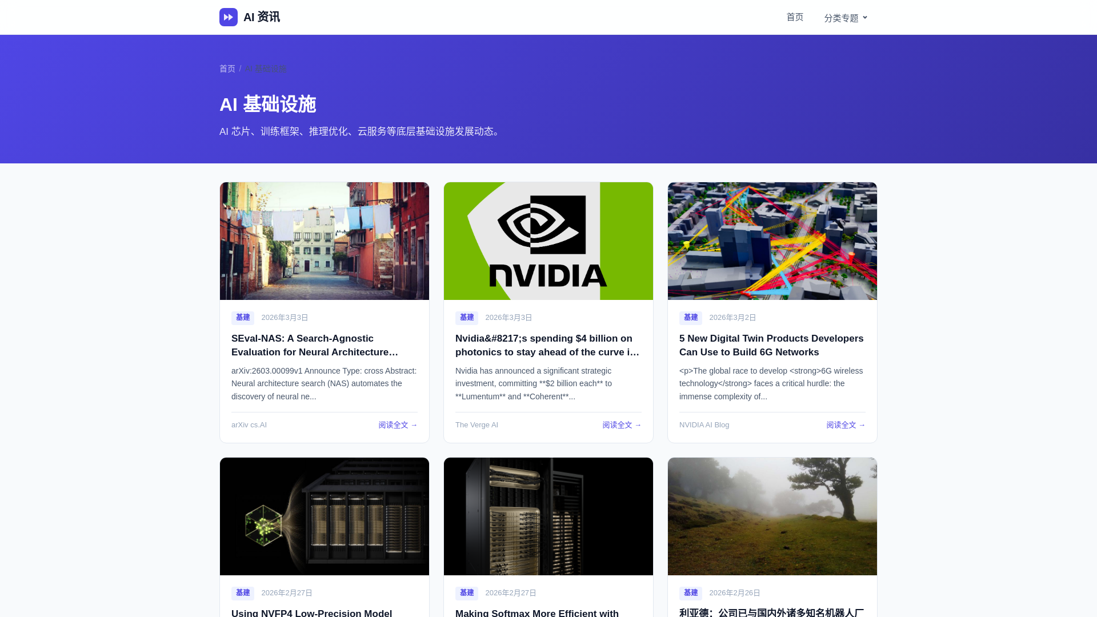The image size is (1097, 617).
Task: Click The Verge AI source label
Action: pyautogui.click(x=477, y=425)
